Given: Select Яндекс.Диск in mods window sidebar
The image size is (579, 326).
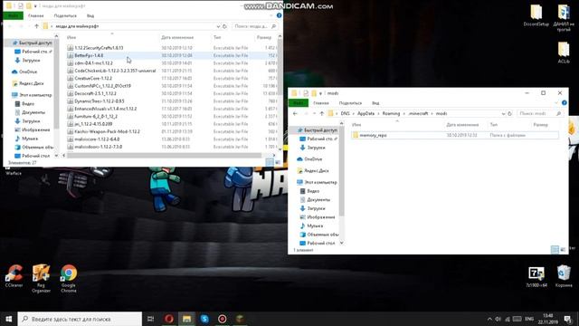Looking at the screenshot, I should coord(313,171).
